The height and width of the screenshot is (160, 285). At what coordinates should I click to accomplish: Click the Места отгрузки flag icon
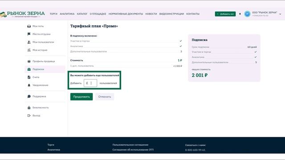click(29, 34)
